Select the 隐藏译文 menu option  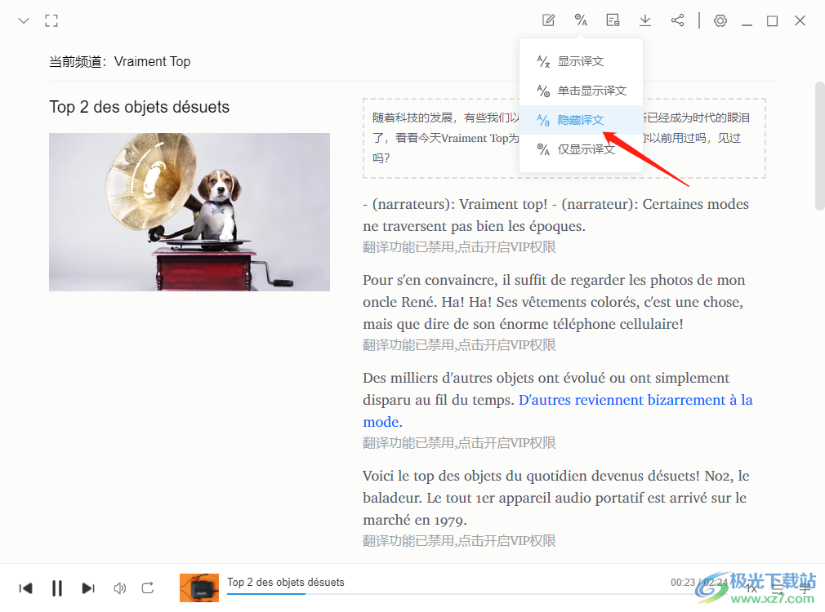(581, 120)
